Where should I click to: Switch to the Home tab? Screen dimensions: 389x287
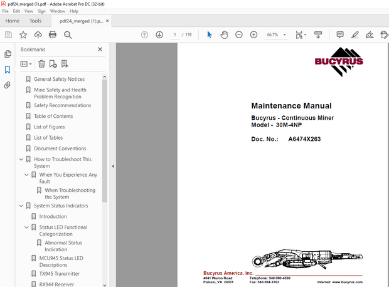click(x=13, y=21)
